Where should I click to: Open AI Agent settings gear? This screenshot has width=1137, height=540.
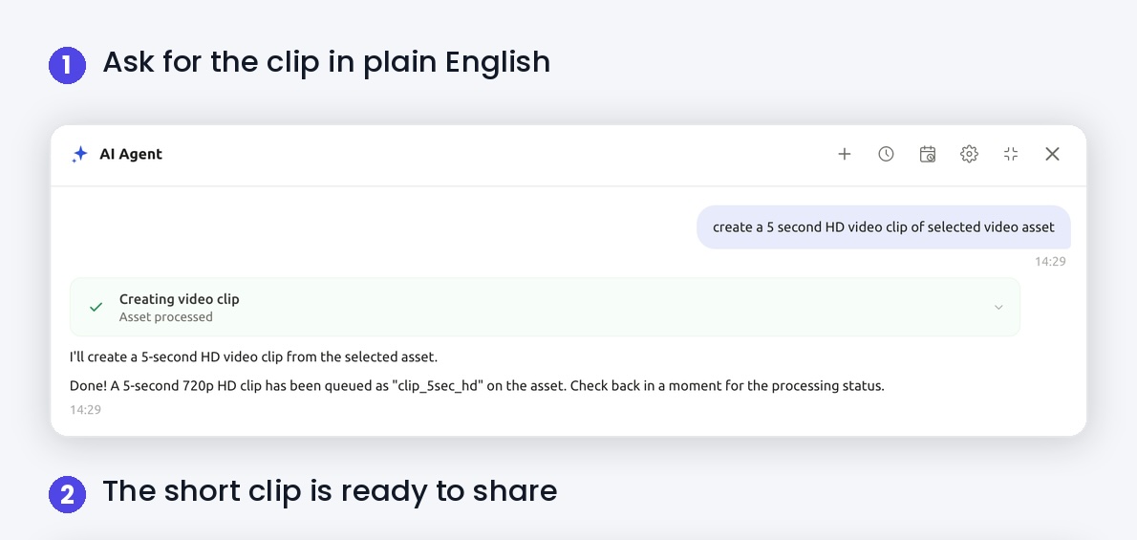pos(970,154)
